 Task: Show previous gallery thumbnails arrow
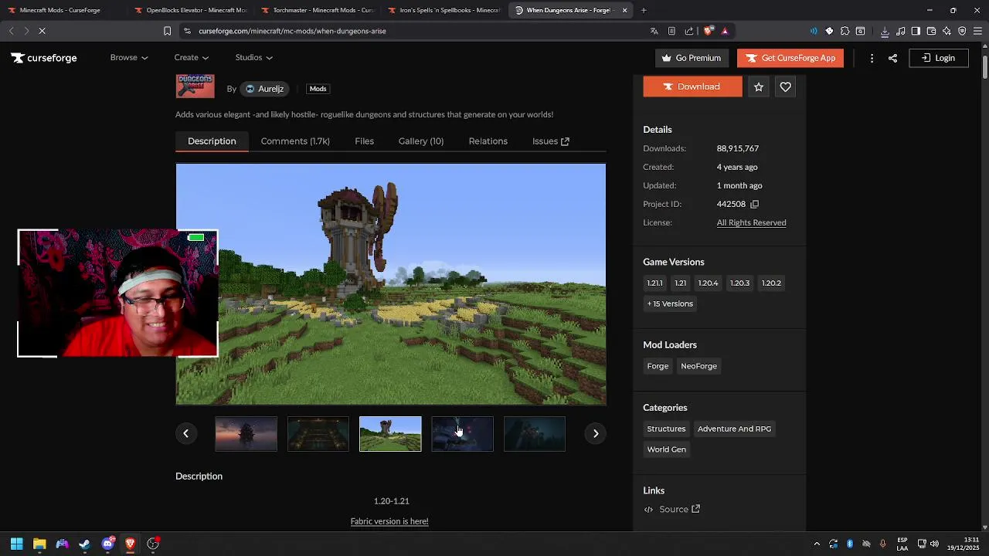point(185,433)
